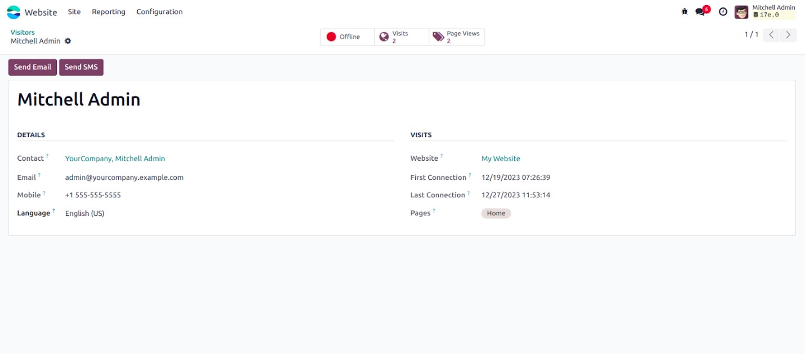Click the Visits globe stat icon
Viewport: 805px width, 354px height.
(385, 36)
